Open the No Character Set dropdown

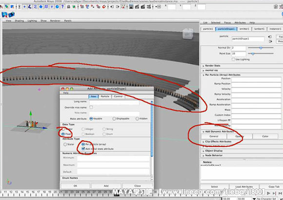254,199
